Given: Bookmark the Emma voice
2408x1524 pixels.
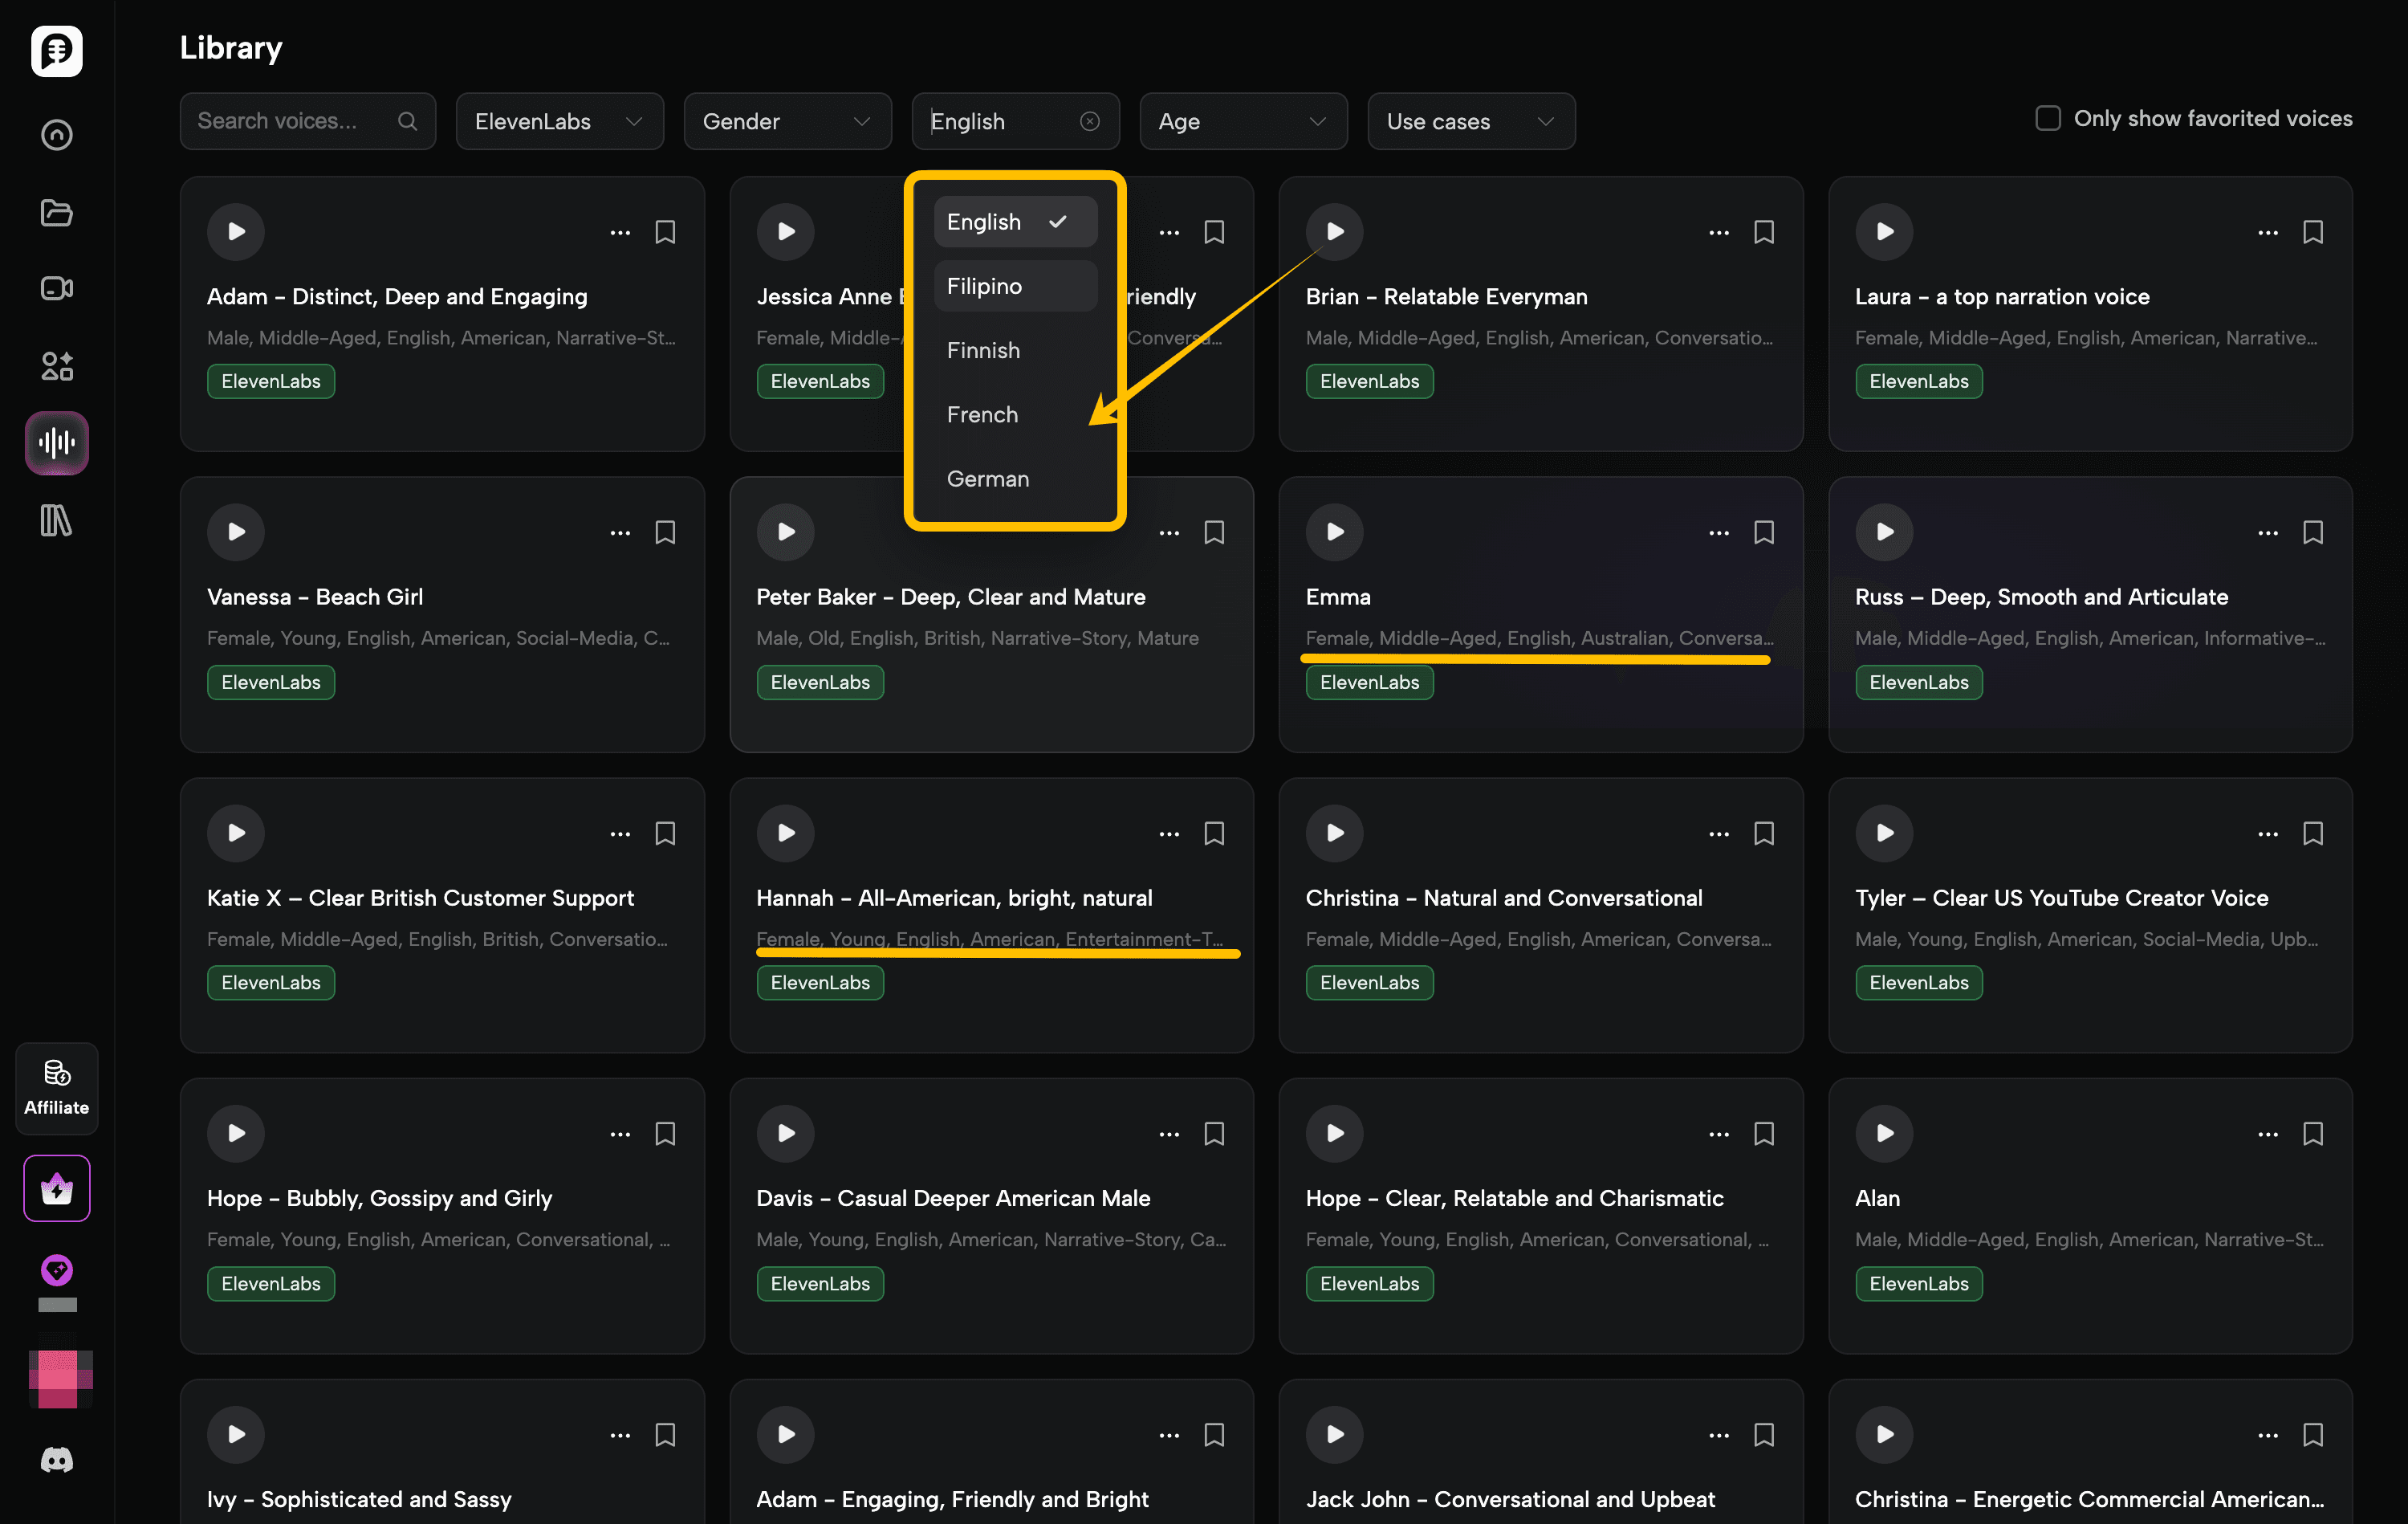Looking at the screenshot, I should (1764, 532).
